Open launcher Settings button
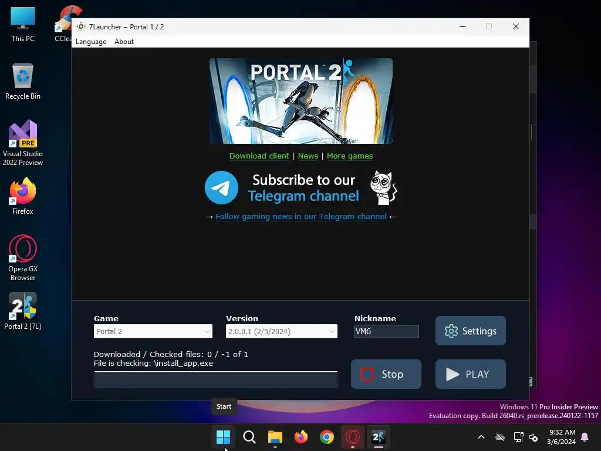Image resolution: width=601 pixels, height=451 pixels. [470, 331]
